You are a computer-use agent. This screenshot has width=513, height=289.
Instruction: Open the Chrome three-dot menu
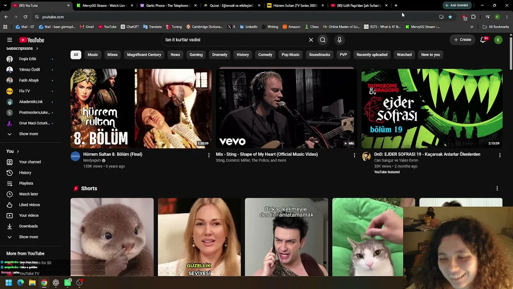(507, 17)
